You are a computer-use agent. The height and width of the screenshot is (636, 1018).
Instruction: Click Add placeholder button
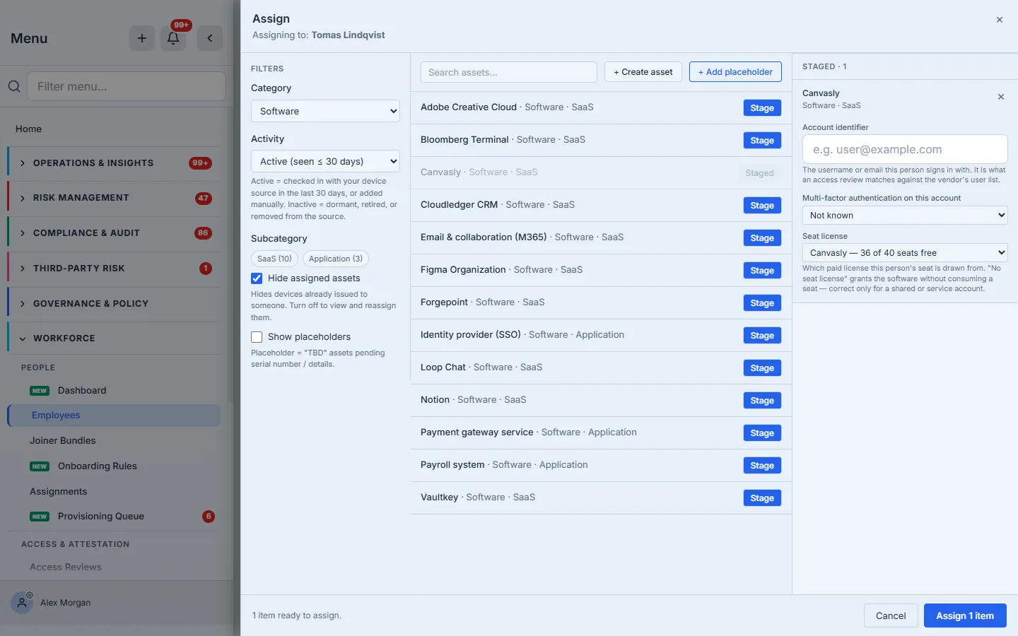click(x=735, y=72)
